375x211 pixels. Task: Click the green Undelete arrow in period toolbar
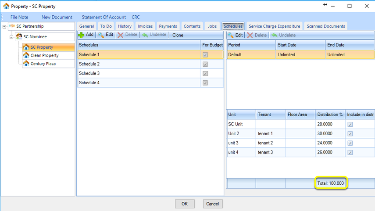[x=274, y=35]
